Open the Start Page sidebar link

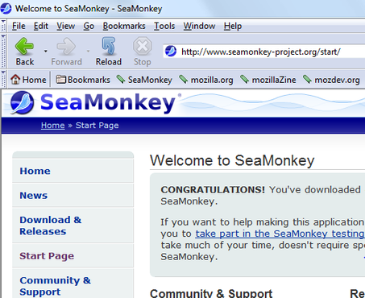(47, 256)
